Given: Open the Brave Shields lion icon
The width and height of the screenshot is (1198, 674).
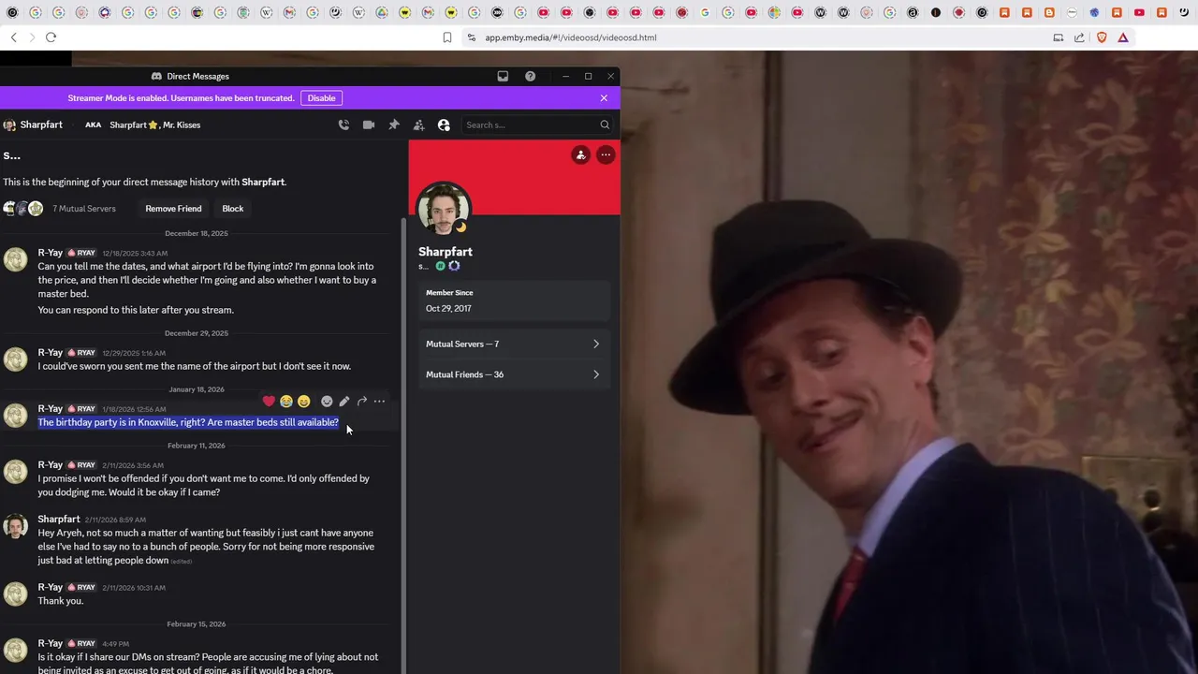Looking at the screenshot, I should click(x=1102, y=37).
